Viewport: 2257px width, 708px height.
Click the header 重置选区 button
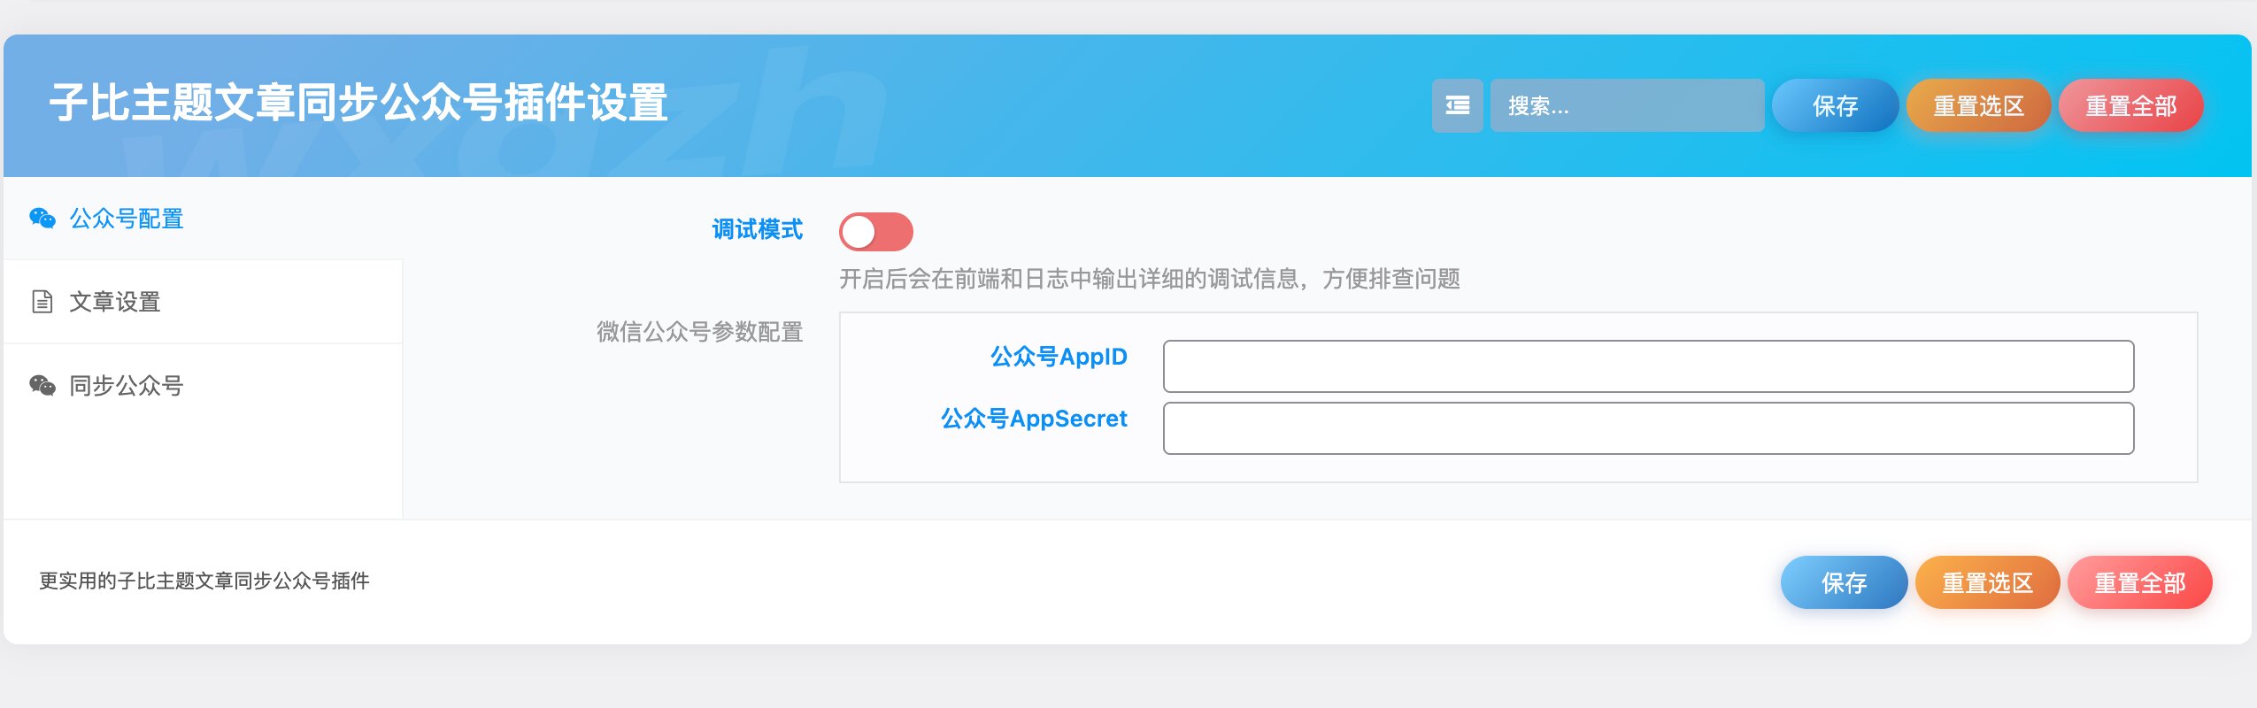1978,105
